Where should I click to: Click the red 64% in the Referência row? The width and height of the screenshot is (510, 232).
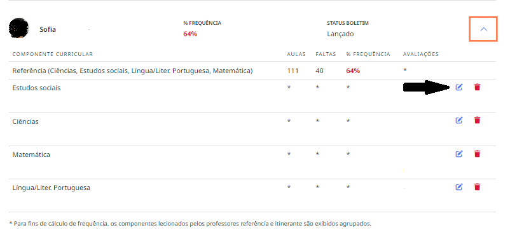coord(353,71)
